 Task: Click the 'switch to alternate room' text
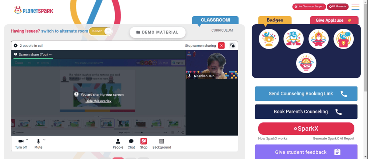64,31
